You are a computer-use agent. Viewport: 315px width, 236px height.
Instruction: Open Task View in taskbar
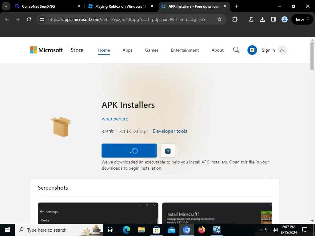point(111,230)
